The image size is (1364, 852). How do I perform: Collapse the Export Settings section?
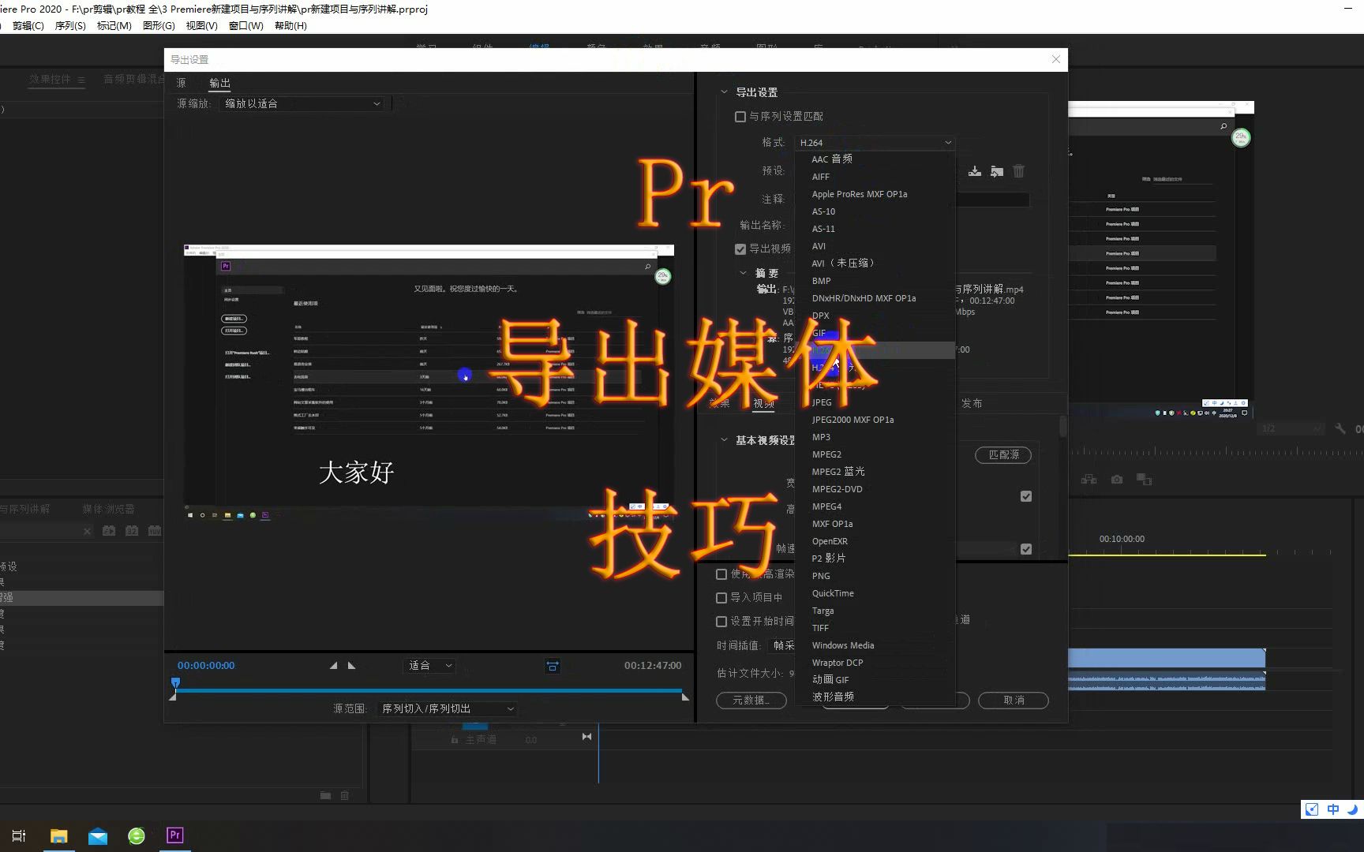(x=724, y=92)
